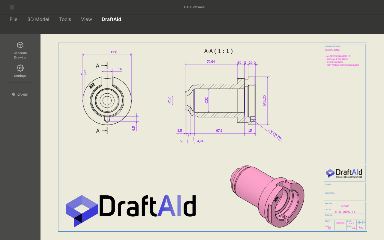The image size is (384, 240).
Task: Select the DA-001 drawing in the sidebar
Action: point(20,94)
